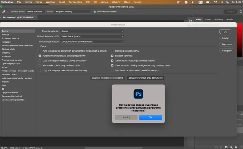243x149 pixels.
Task: Click the Eyedropper tool icon in options bar
Action: [4, 12]
